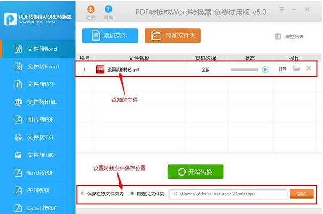323x214 pixels.
Task: Click the 文件名称 column header
Action: coord(139,58)
